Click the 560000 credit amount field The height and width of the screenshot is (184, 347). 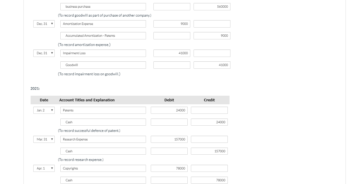tap(212, 7)
